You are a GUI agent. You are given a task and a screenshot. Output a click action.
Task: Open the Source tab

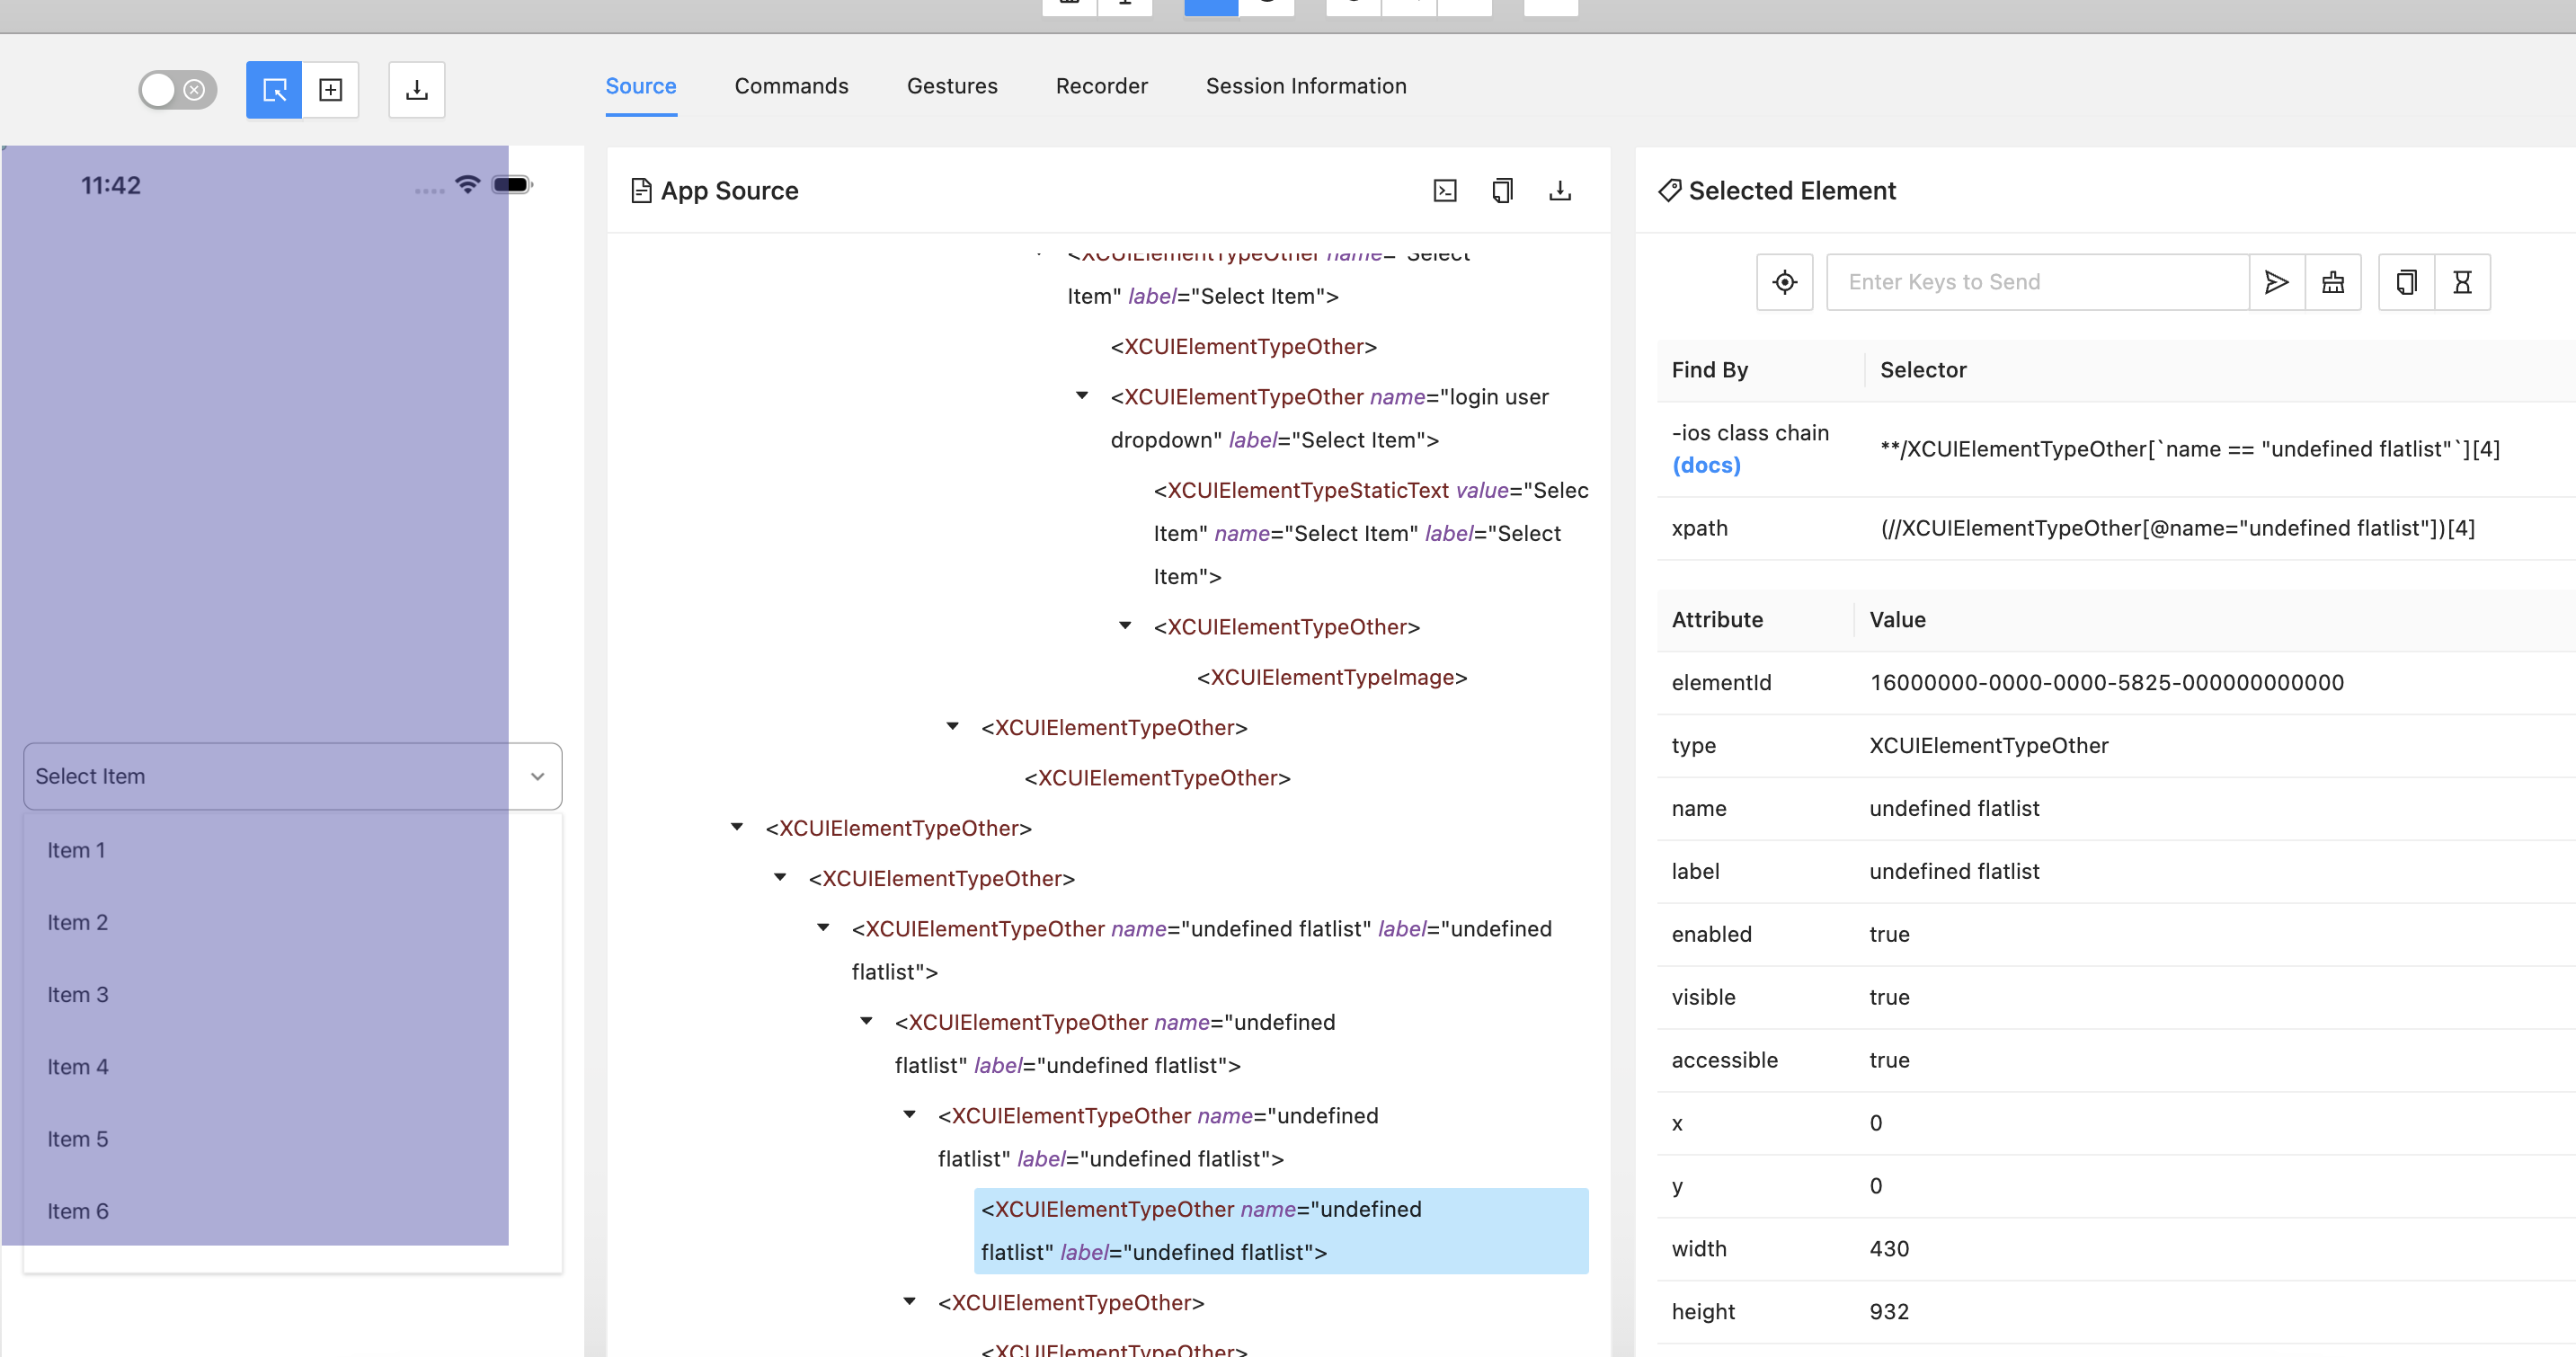641,86
